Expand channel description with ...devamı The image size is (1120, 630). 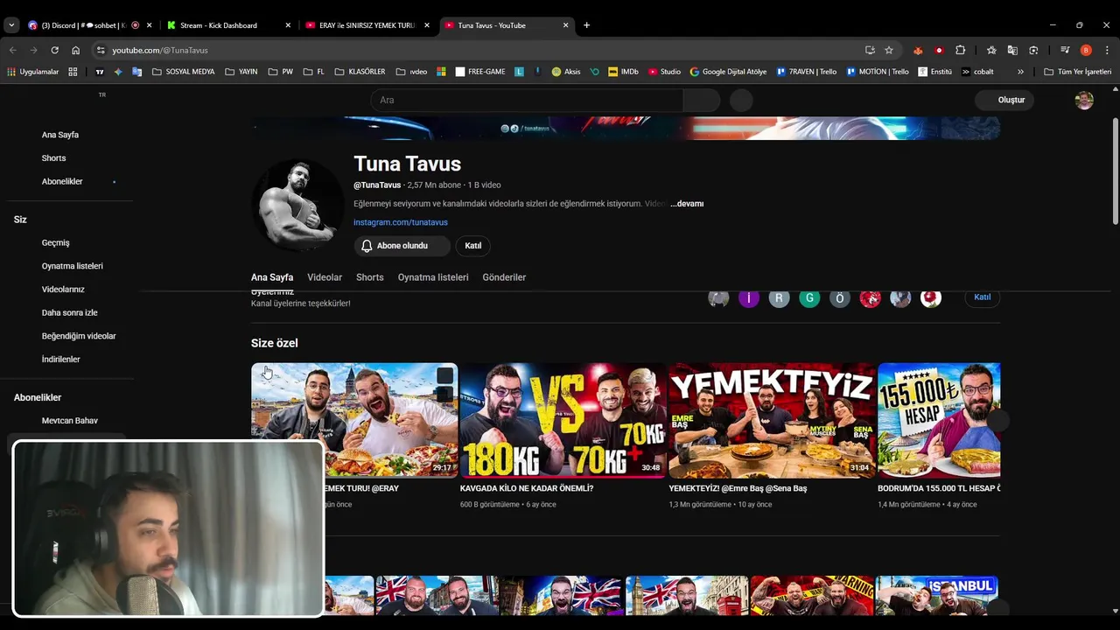point(687,204)
